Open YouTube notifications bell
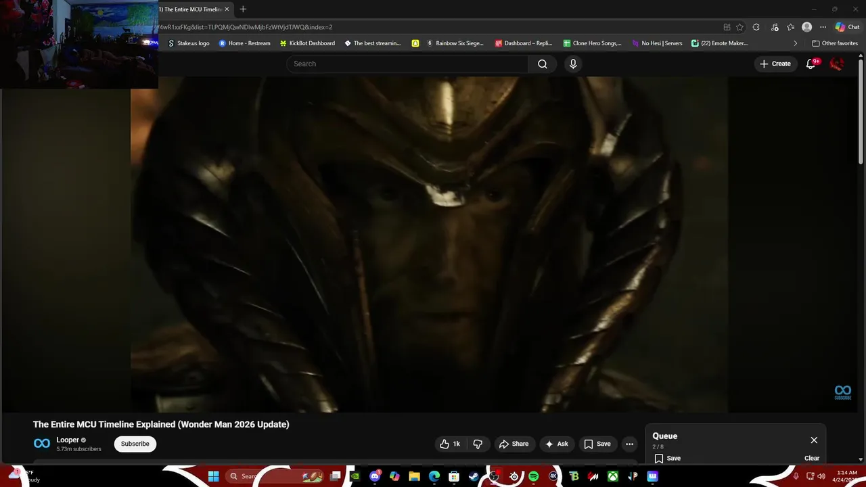Image resolution: width=866 pixels, height=487 pixels. click(x=811, y=64)
